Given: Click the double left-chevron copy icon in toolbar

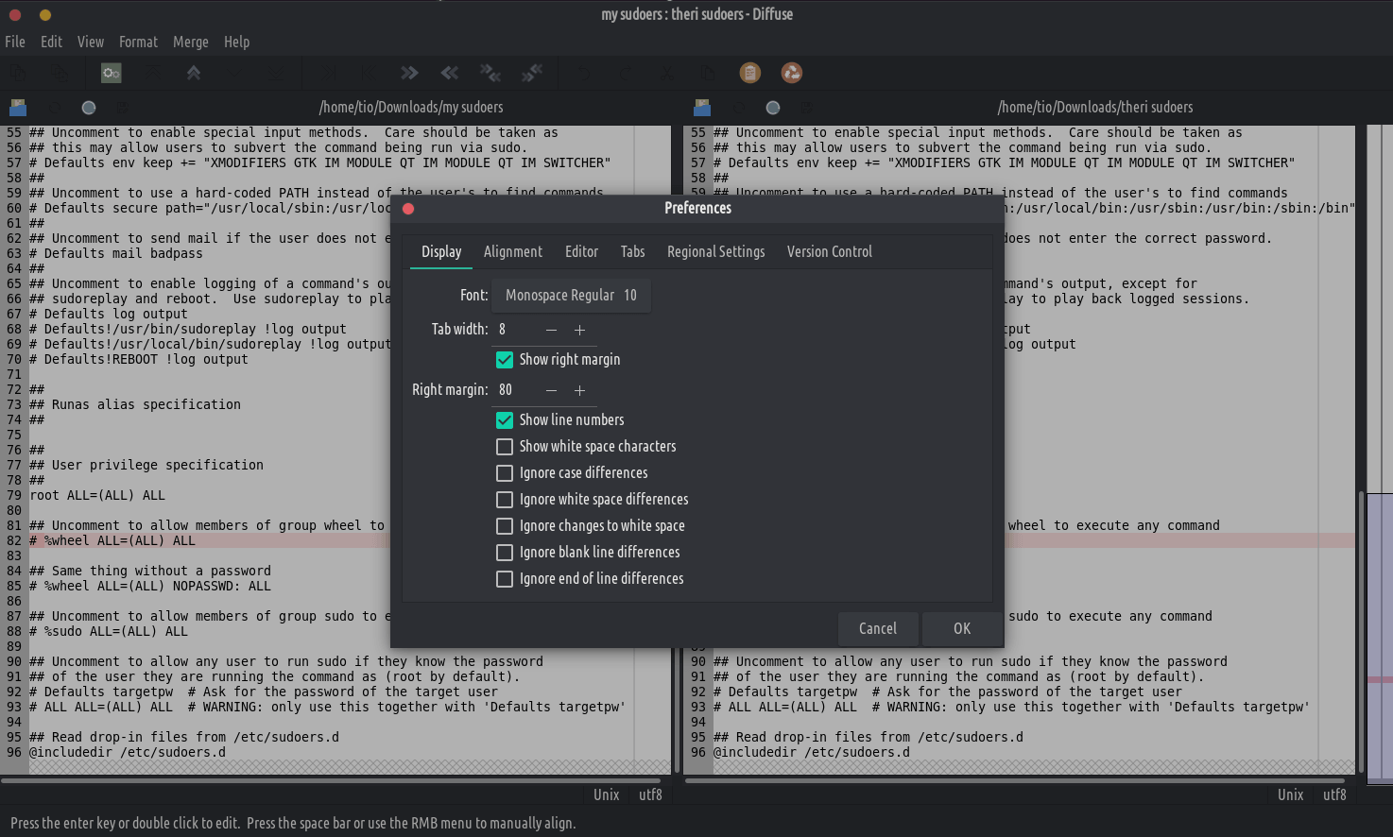Looking at the screenshot, I should (450, 73).
